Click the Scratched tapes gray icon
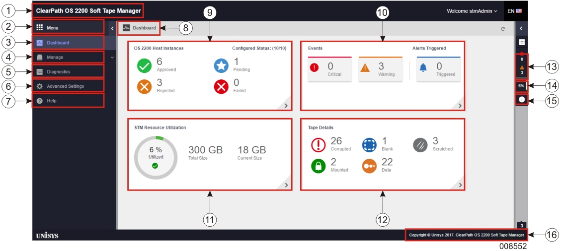561x251 pixels. coord(420,145)
